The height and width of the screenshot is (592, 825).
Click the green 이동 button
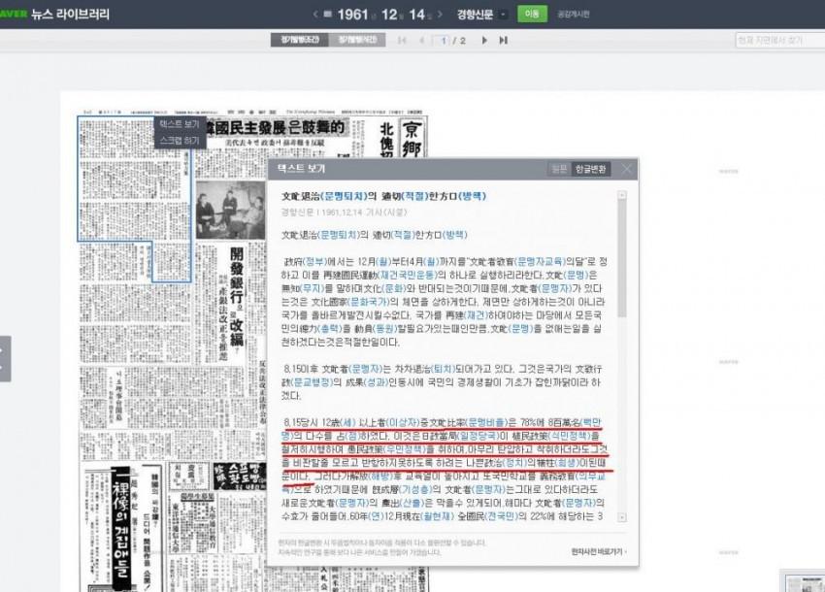[532, 15]
